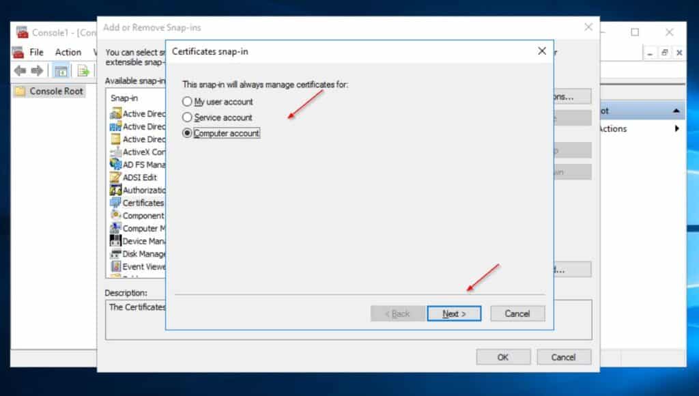Choose the Service account option
Image resolution: width=699 pixels, height=396 pixels.
pos(187,117)
